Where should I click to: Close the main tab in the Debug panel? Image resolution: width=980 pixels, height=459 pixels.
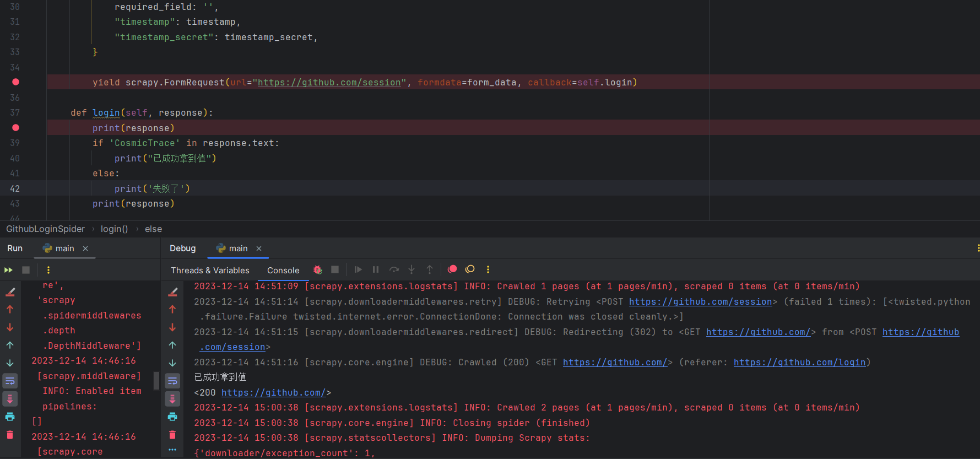[x=259, y=249]
